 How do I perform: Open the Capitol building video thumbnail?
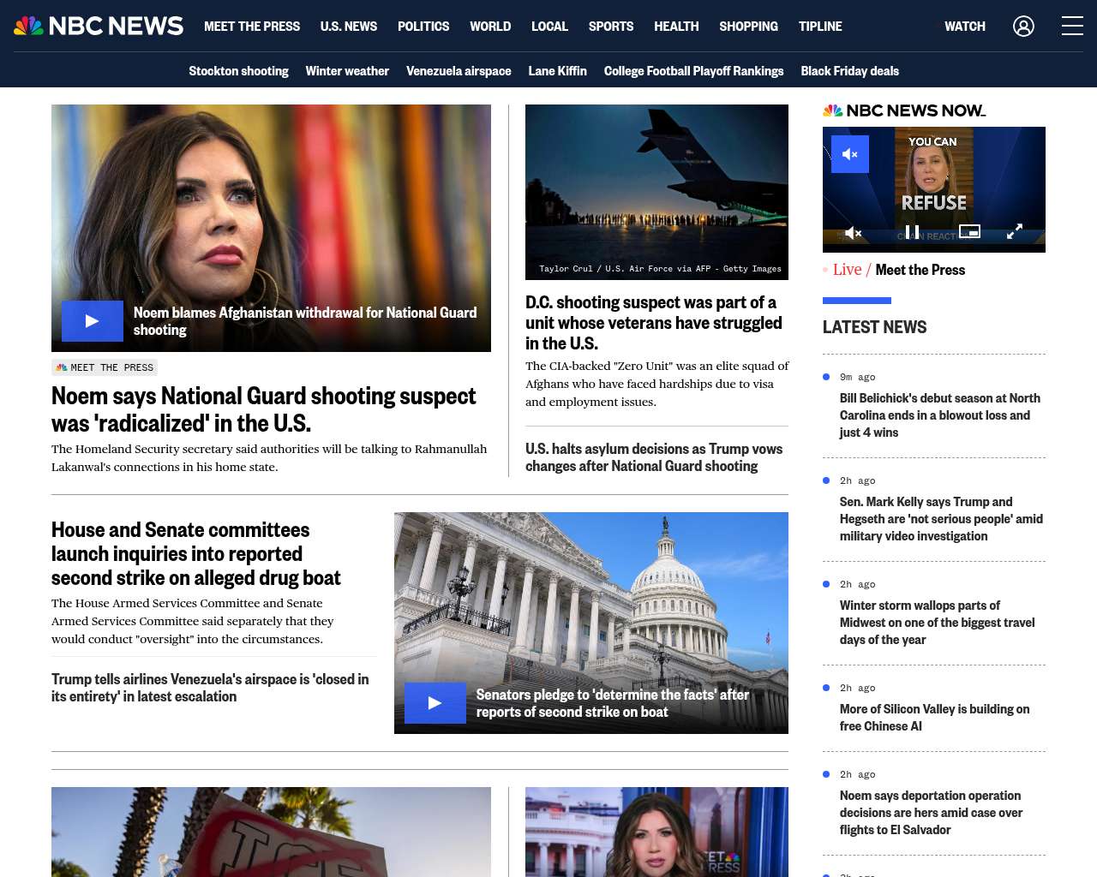tap(591, 623)
